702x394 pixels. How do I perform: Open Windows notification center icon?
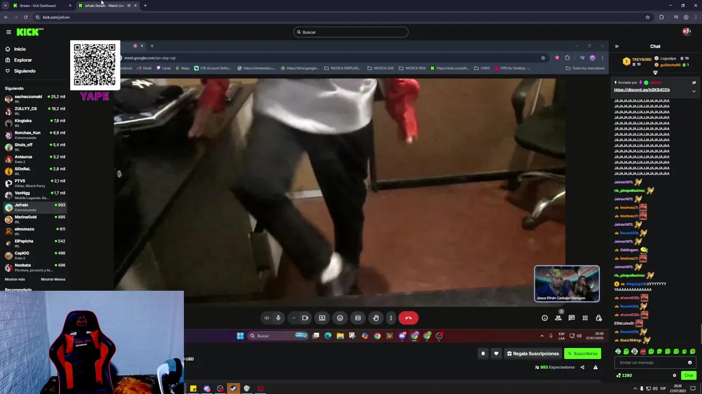click(x=693, y=389)
